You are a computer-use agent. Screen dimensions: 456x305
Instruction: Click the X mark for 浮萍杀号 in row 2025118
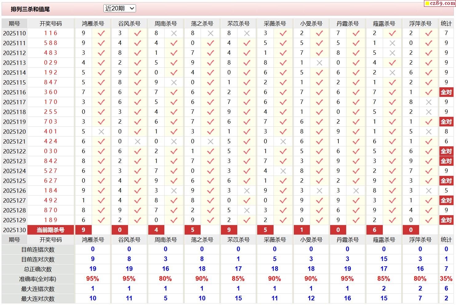coord(429,112)
